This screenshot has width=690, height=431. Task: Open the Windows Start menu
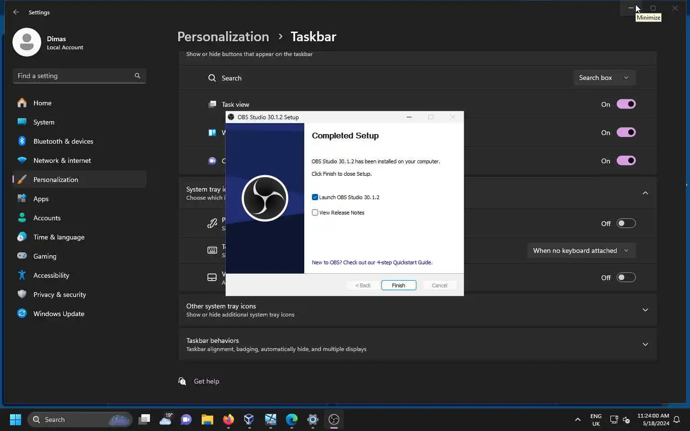click(15, 420)
